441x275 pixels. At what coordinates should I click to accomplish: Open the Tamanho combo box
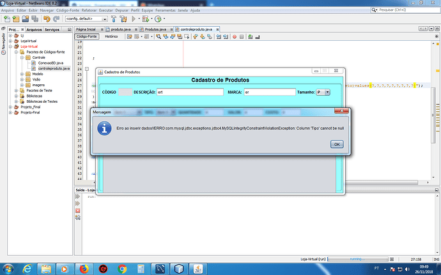323,92
